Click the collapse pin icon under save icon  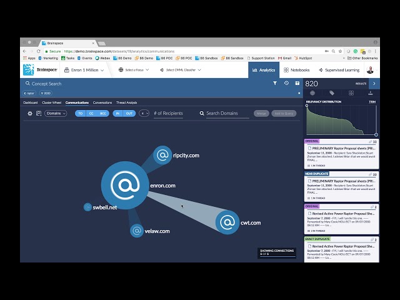pyautogui.click(x=299, y=93)
